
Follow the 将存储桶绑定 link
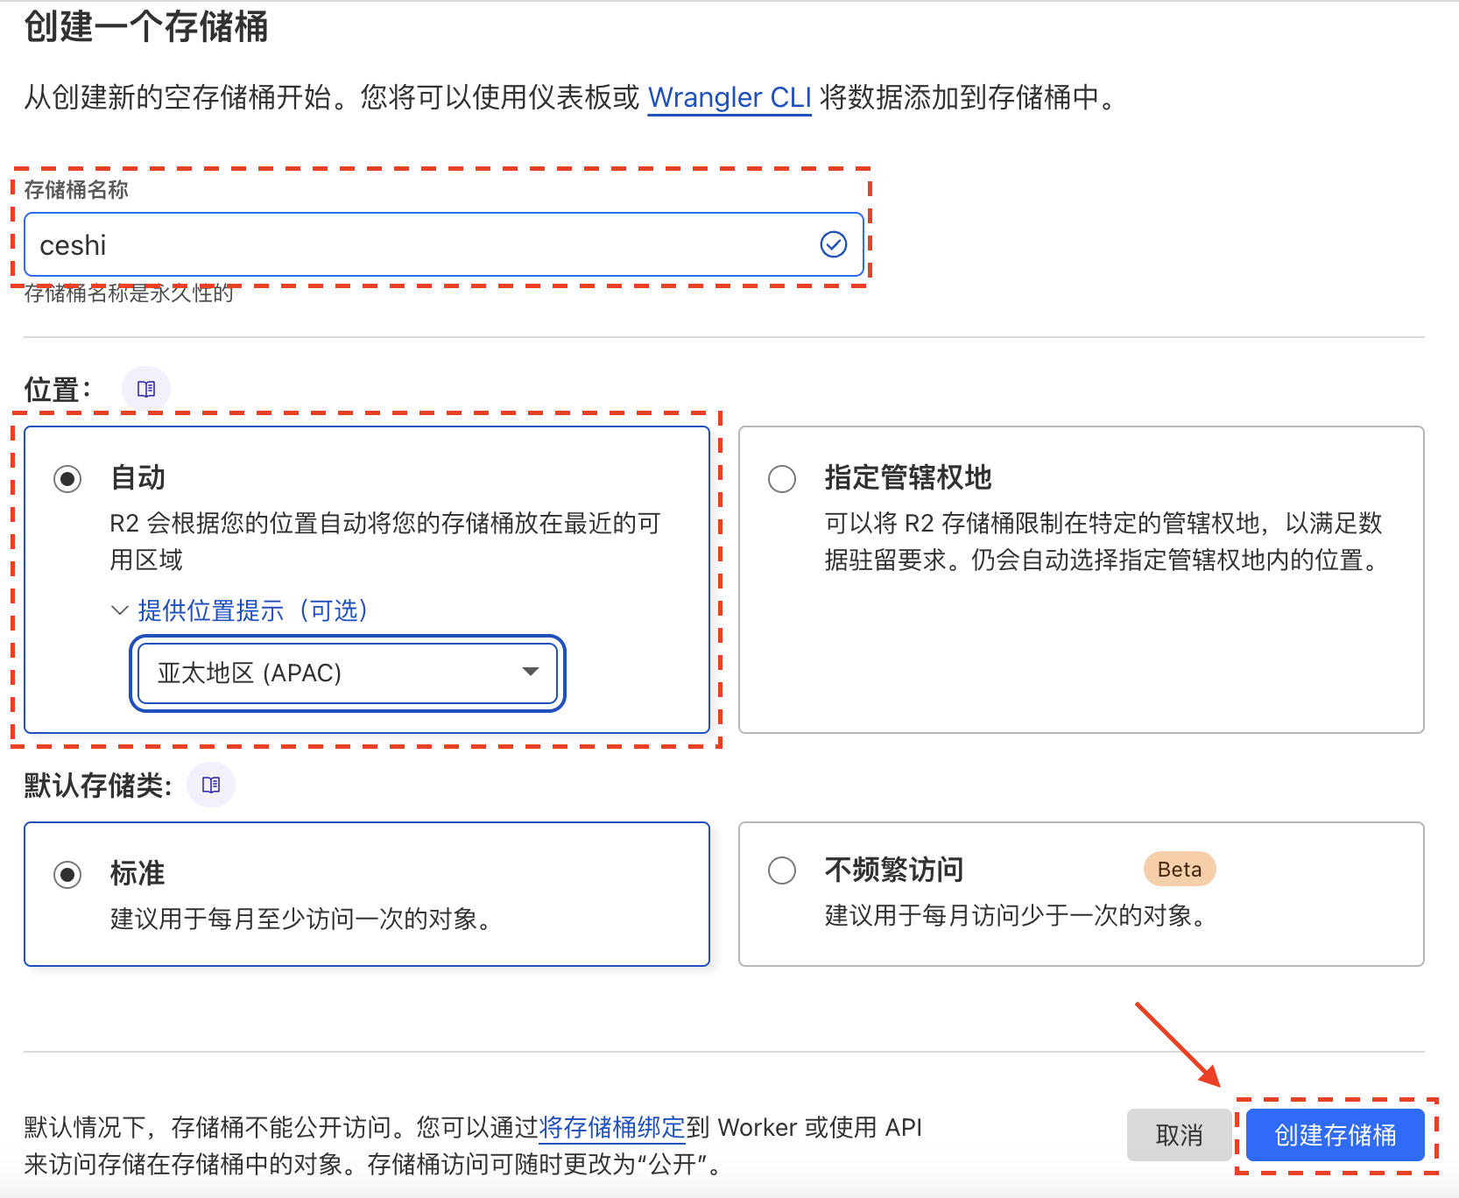pyautogui.click(x=611, y=1127)
